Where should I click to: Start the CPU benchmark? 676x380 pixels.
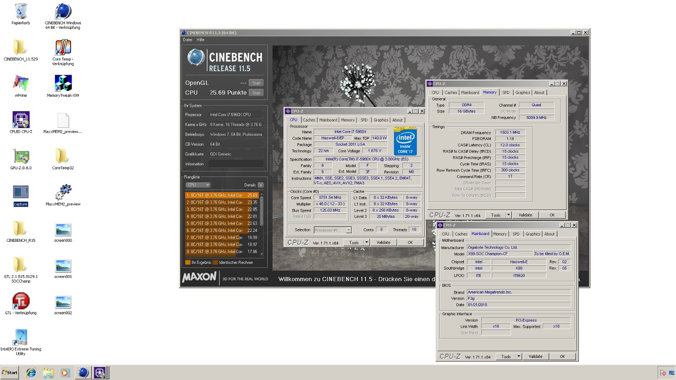[256, 93]
